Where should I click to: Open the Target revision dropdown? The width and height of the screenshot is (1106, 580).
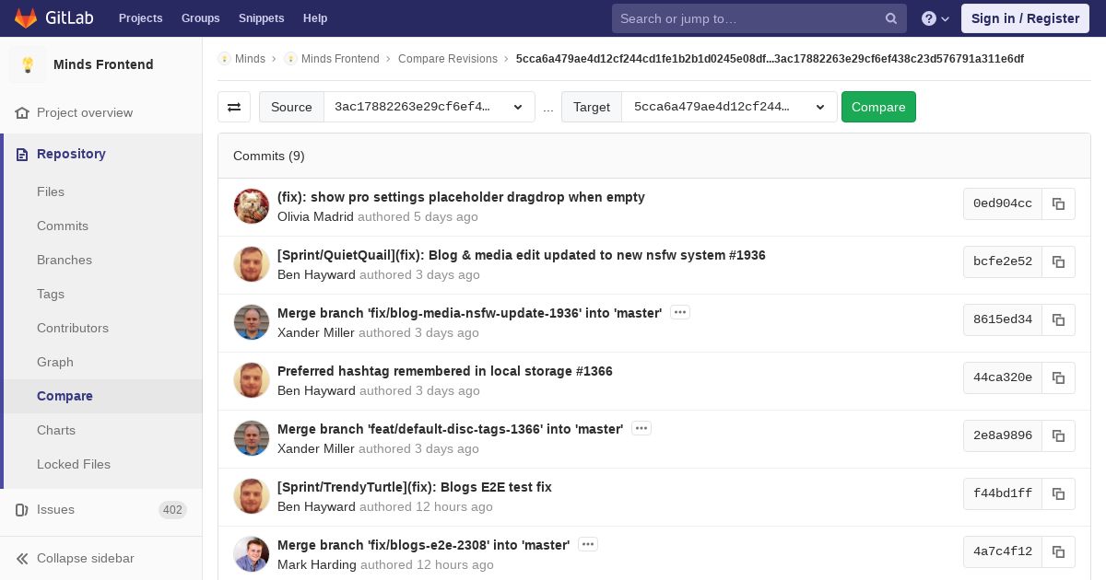click(x=729, y=107)
